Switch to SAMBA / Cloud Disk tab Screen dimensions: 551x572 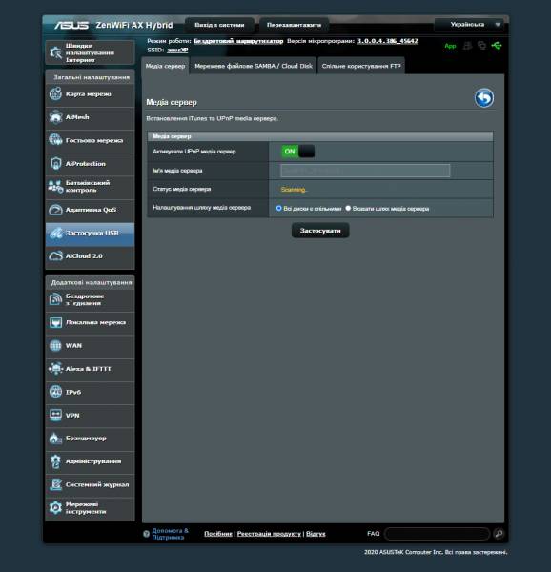click(254, 66)
